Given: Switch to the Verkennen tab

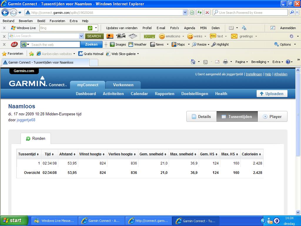Looking at the screenshot, I should 123,85.
